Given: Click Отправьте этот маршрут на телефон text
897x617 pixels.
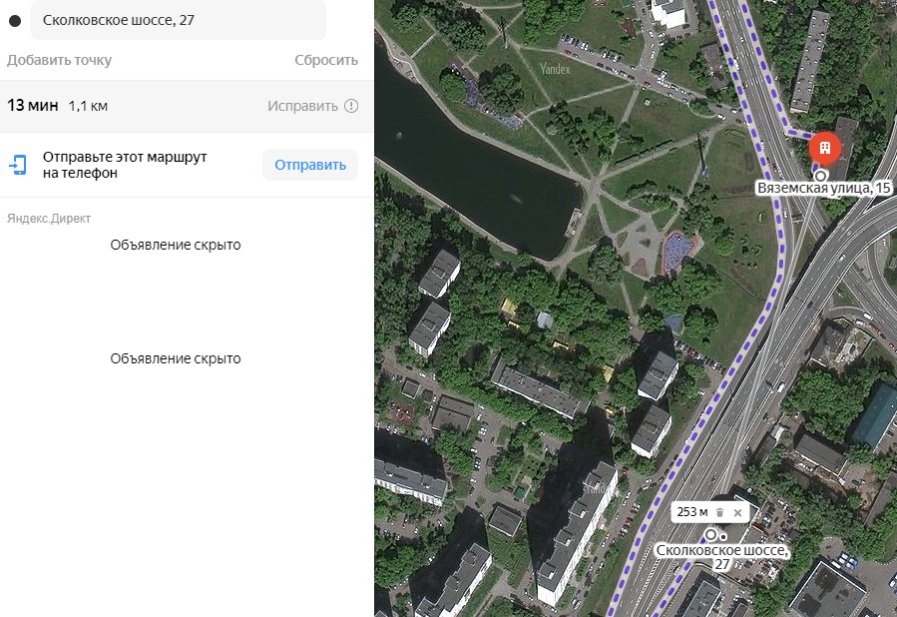Looking at the screenshot, I should tap(125, 165).
